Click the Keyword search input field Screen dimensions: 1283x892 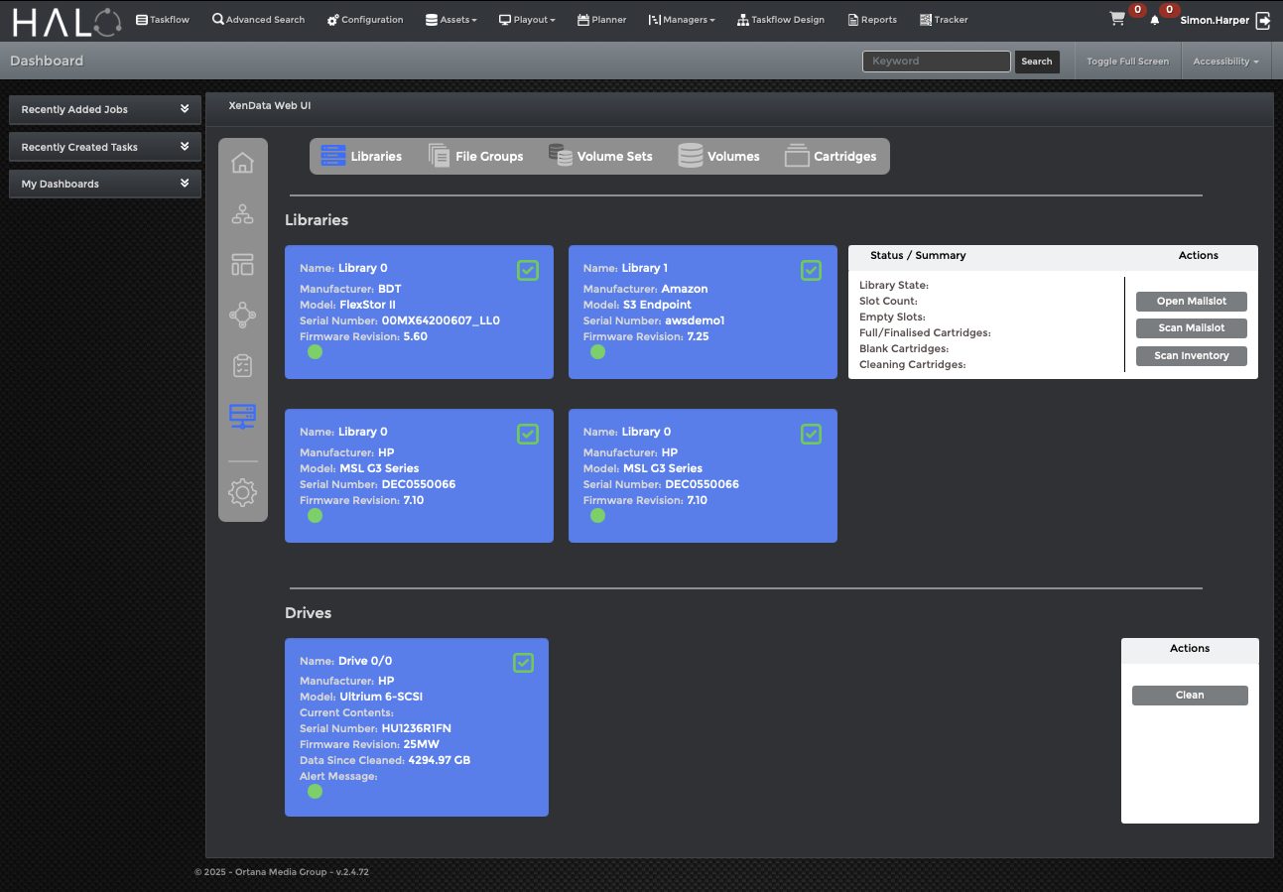[x=936, y=62]
